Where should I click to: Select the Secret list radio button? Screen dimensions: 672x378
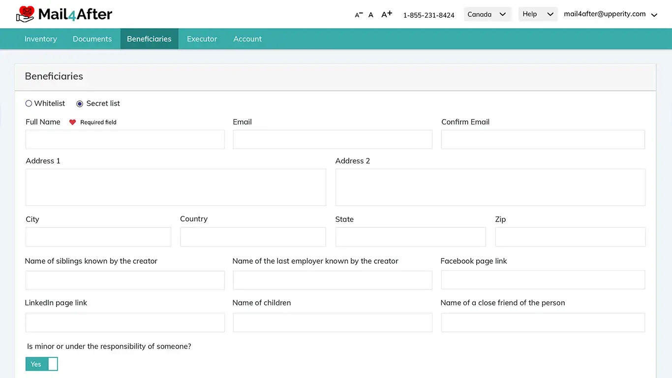coord(80,103)
